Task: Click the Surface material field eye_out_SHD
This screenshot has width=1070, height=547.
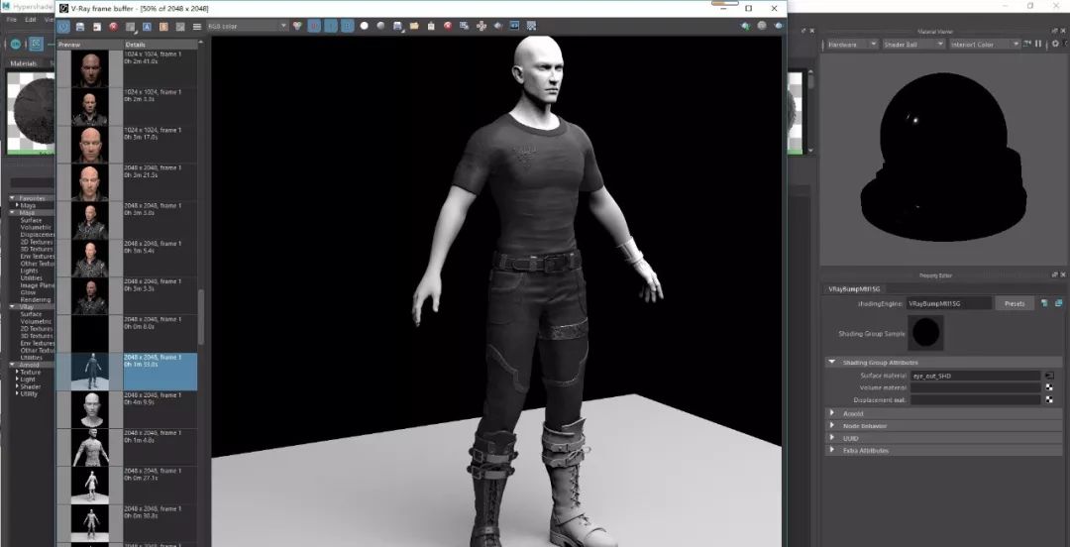Action: [x=975, y=376]
